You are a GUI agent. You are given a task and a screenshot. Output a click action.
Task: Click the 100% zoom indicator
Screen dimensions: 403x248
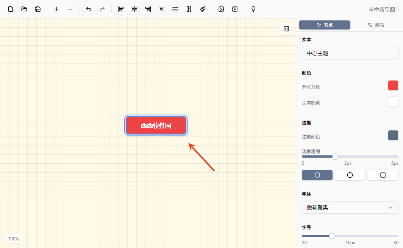tap(13, 239)
